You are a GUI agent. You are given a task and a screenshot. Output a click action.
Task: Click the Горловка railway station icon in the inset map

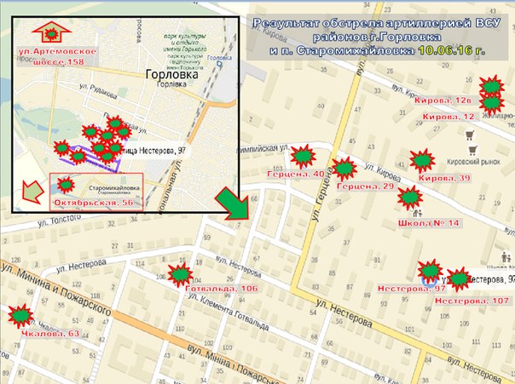[219, 64]
